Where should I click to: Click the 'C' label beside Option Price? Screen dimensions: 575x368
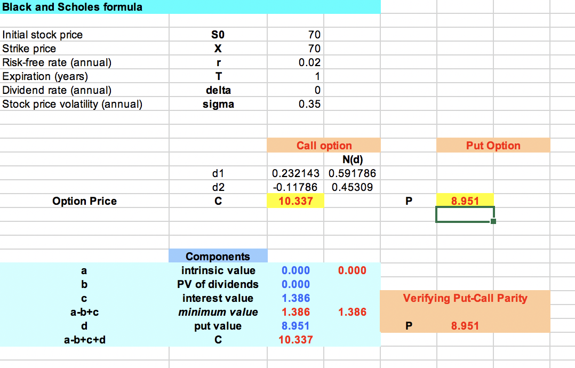218,201
